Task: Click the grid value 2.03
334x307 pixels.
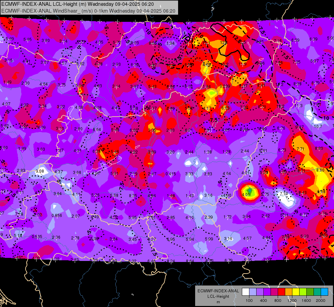Action: tap(170, 130)
